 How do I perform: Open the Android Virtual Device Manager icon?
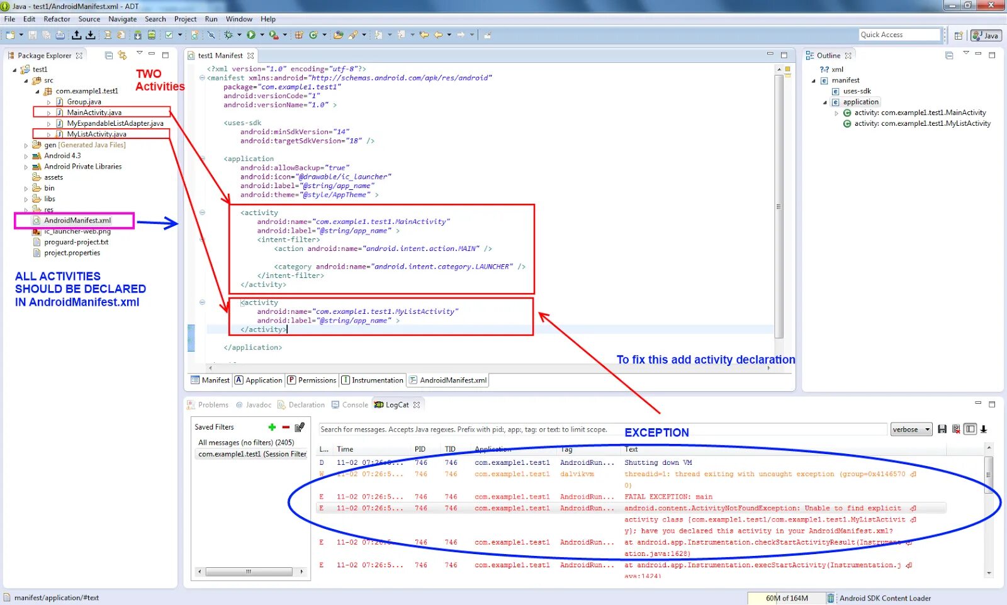152,35
